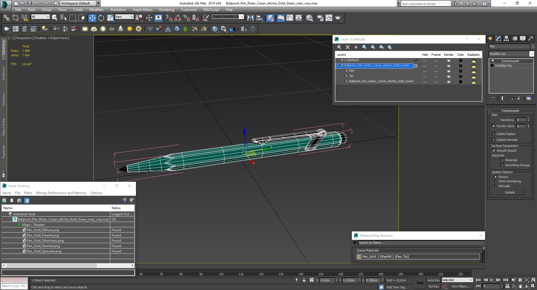
Task: Toggle the Render Iters checkbox
Action: pos(494,126)
